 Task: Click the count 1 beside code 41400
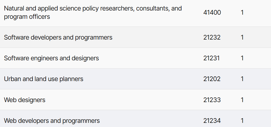click(242, 12)
